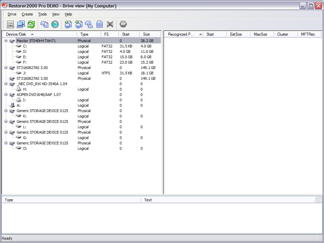The image size is (324, 243).
Task: Collapse the ST3160827AS node containing J:
Action: coord(6,67)
